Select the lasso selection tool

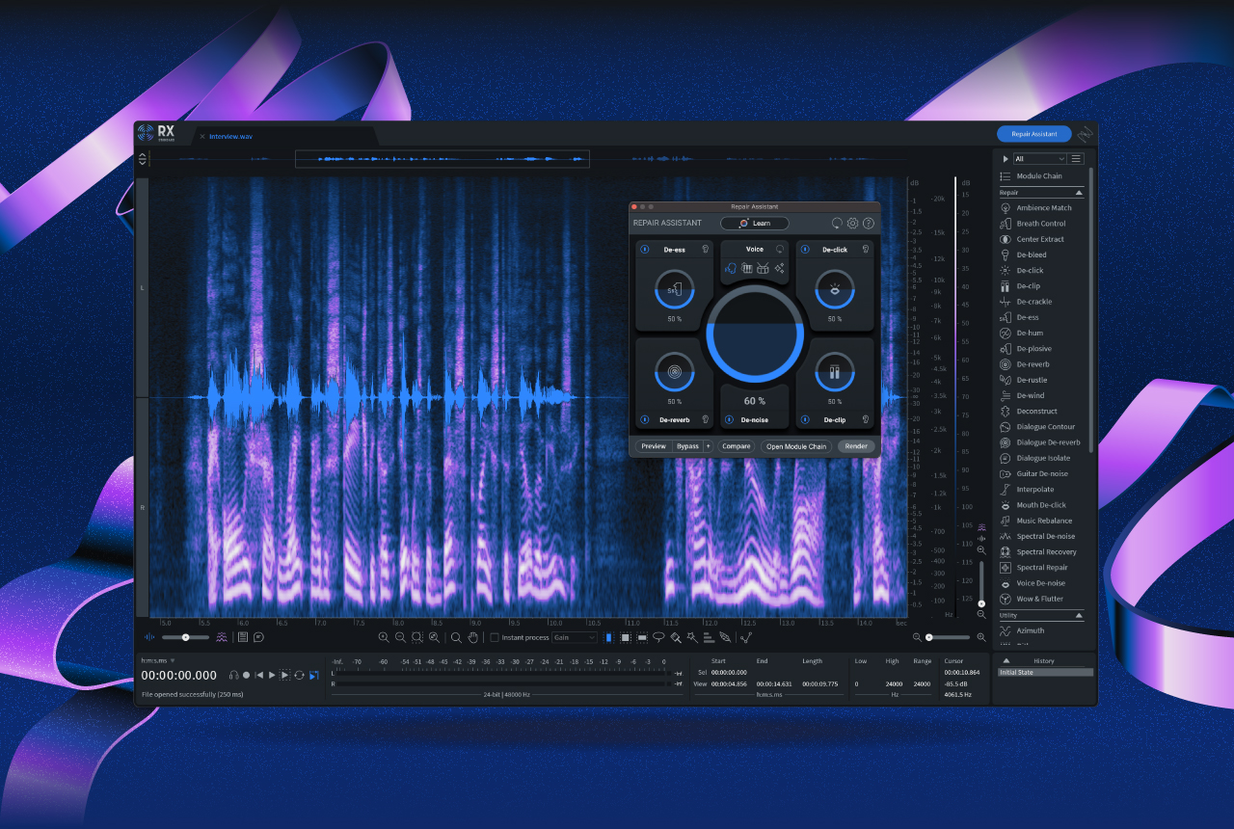(x=657, y=637)
